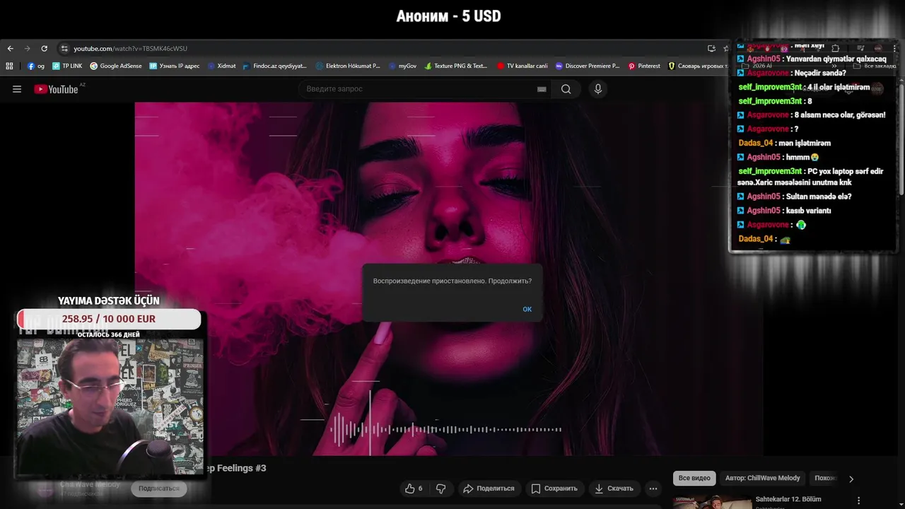The width and height of the screenshot is (905, 509).
Task: Open the TV kanallar canli bookmark
Action: [x=522, y=66]
